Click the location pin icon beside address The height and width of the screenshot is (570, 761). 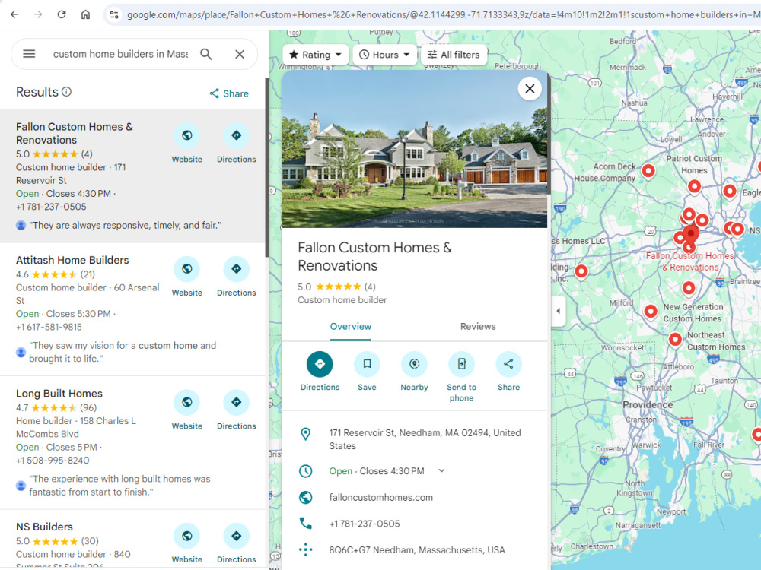[x=305, y=434]
